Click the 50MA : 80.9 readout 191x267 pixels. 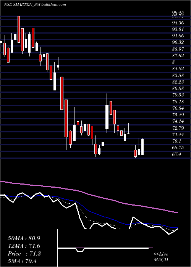point(24,238)
